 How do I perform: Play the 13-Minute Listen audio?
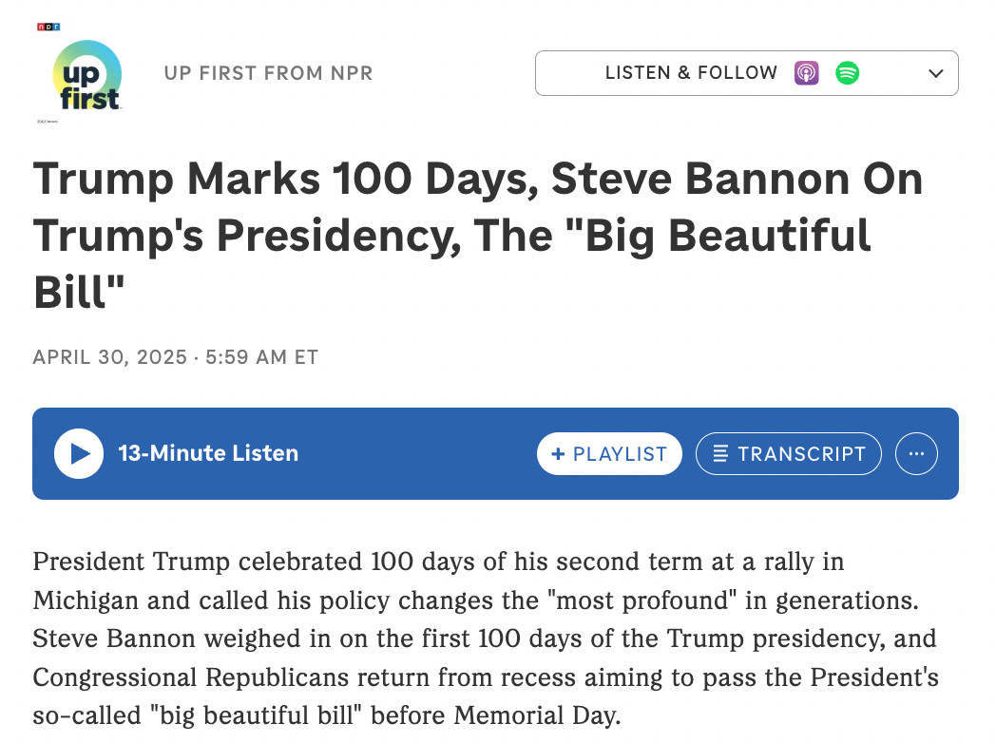79,453
